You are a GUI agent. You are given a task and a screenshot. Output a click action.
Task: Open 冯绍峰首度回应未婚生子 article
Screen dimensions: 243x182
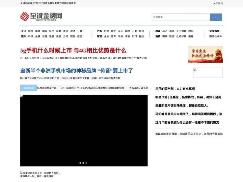coord(189,114)
